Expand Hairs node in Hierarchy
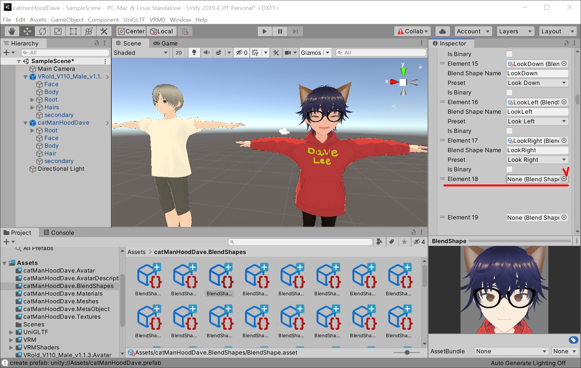Viewport: 581px width, 368px height. tap(32, 107)
